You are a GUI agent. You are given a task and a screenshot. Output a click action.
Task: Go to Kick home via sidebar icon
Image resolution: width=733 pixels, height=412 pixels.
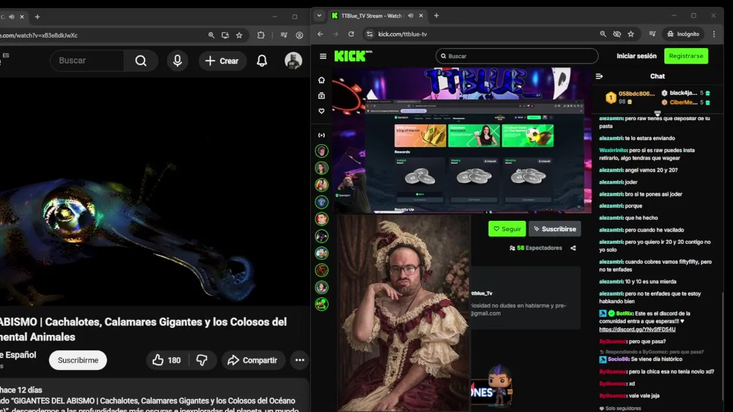coord(321,80)
